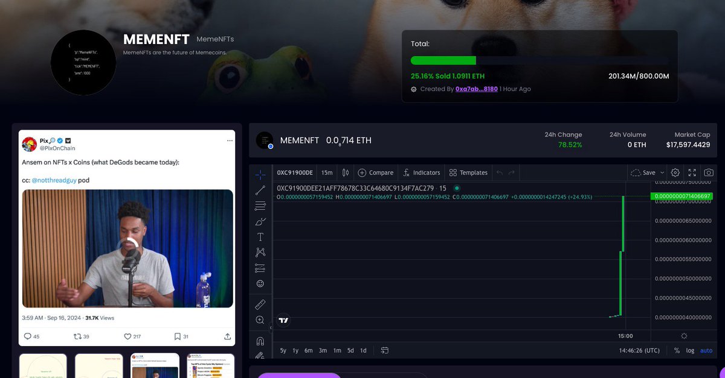Click the Pix profile avatar

click(30, 144)
